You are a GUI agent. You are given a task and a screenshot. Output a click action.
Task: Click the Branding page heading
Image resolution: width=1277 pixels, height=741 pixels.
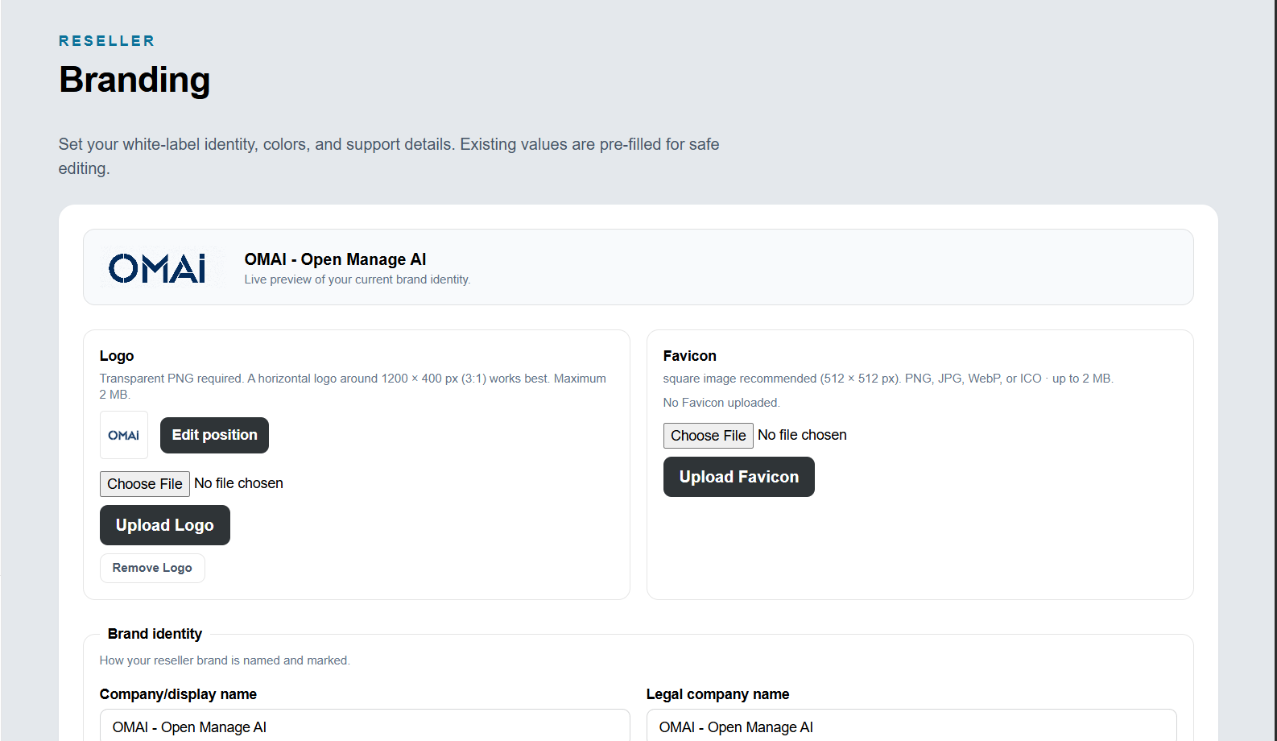click(x=134, y=80)
